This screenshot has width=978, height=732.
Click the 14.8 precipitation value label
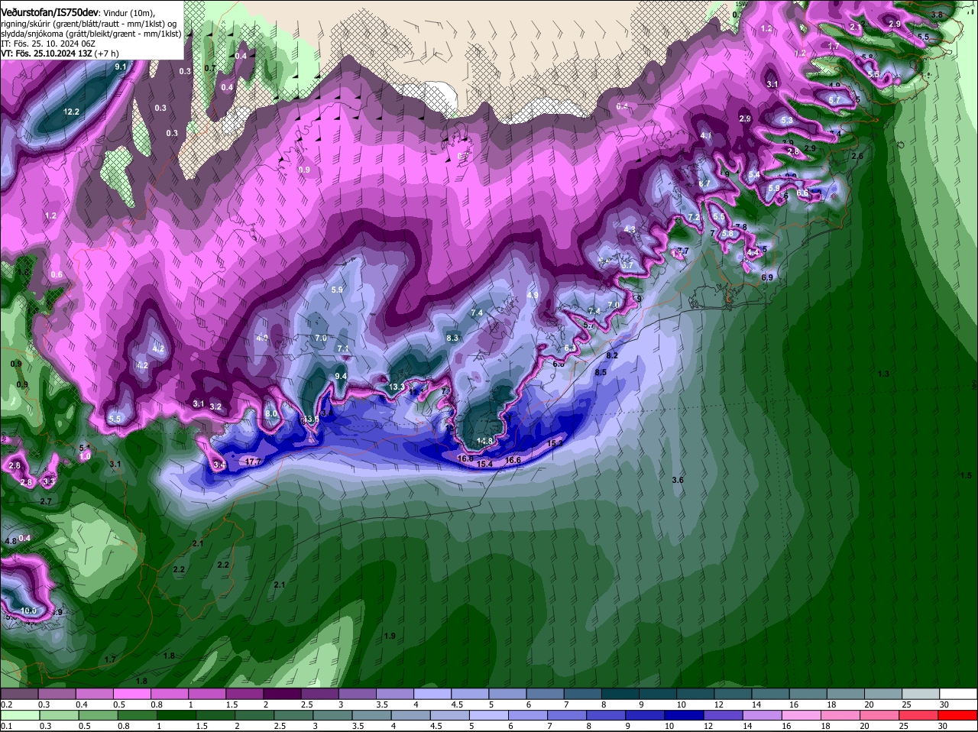coord(485,441)
